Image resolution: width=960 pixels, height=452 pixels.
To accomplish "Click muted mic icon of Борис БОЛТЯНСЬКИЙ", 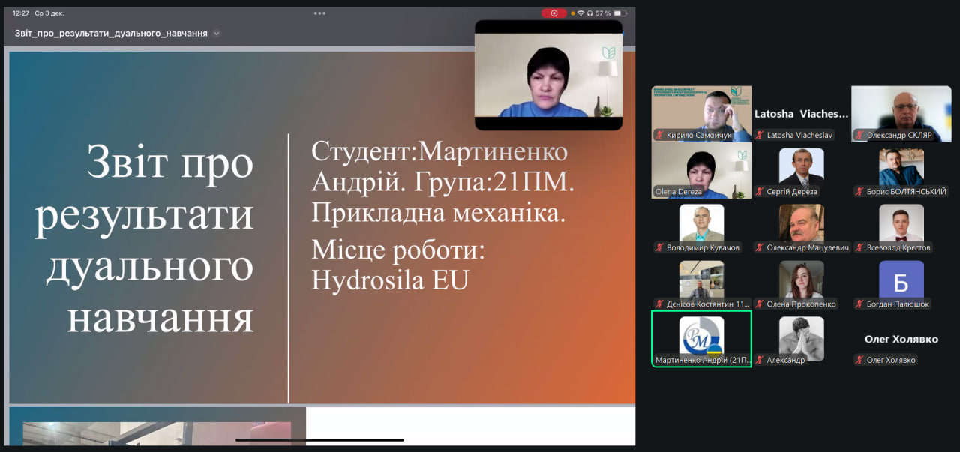I will coord(860,192).
